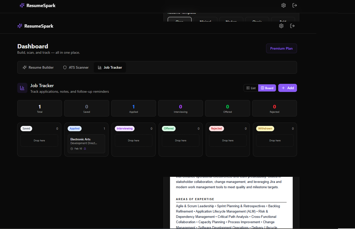This screenshot has width=355, height=229.
Task: Click 'Track applications, notes, and follow-up reminders' text
Action: (70, 91)
